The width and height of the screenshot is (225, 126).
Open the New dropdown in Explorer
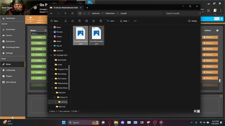point(55,21)
